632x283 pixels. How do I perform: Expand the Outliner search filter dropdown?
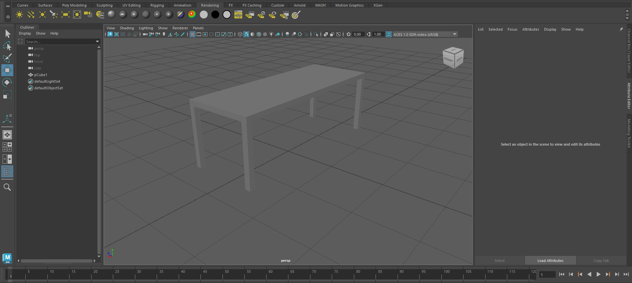(x=97, y=42)
